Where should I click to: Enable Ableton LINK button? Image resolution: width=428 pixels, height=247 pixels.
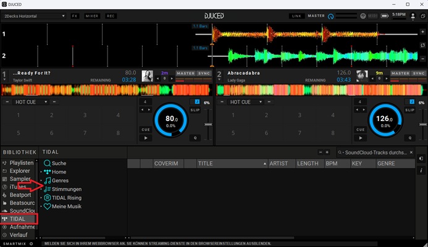296,16
